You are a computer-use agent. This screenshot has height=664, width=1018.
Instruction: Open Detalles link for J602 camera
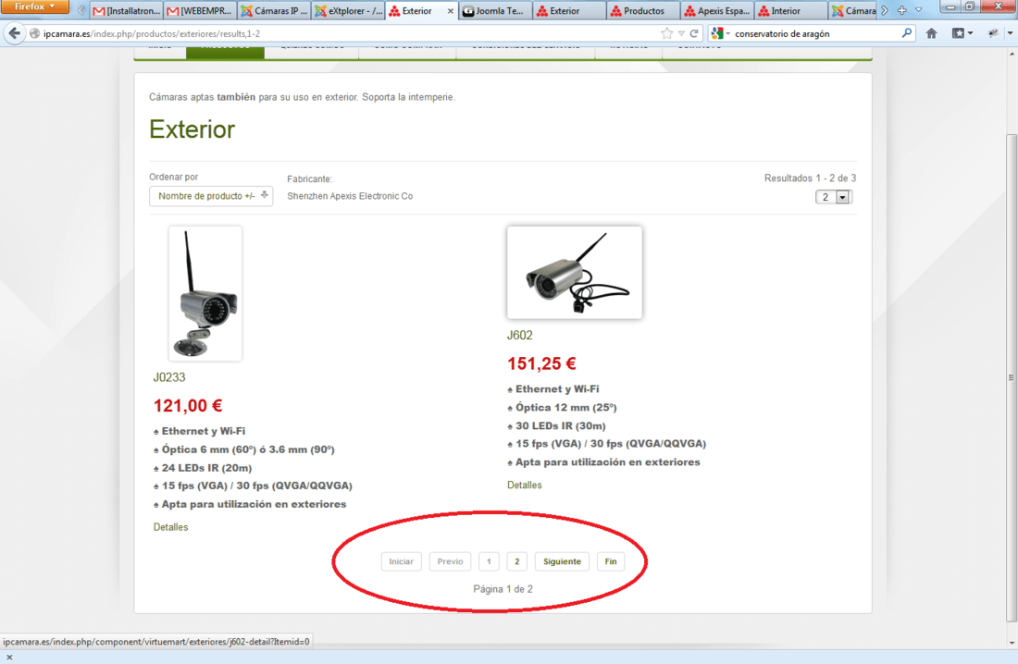coord(525,485)
